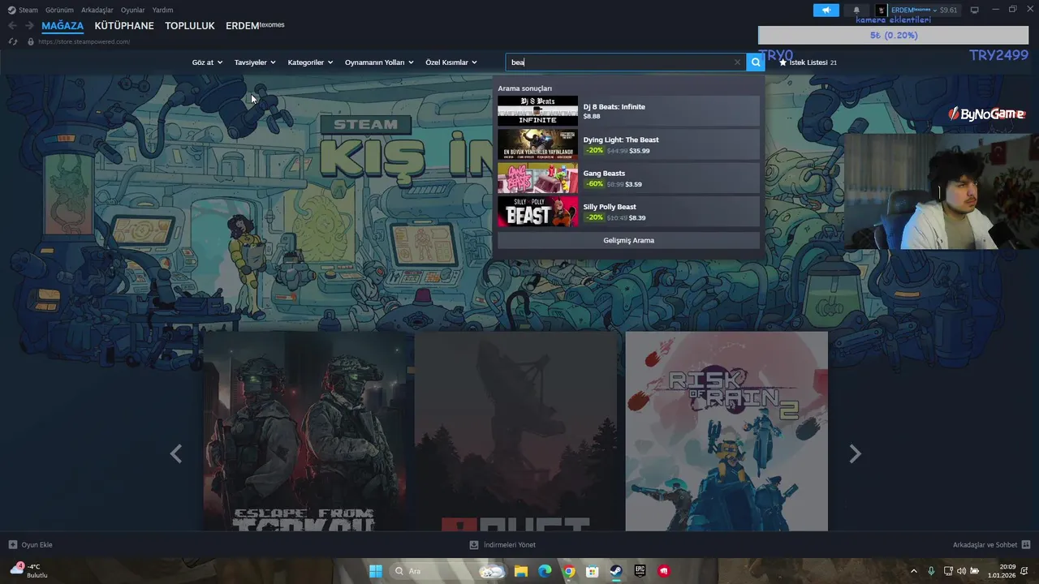Viewport: 1039px width, 584px height.
Task: Select Dying Light: The Beast search result
Action: [628, 144]
